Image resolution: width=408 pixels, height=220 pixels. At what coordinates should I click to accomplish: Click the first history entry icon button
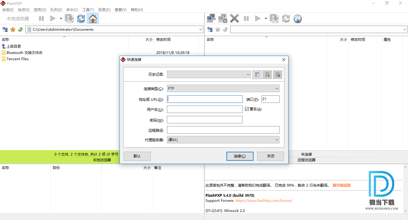tap(257, 75)
